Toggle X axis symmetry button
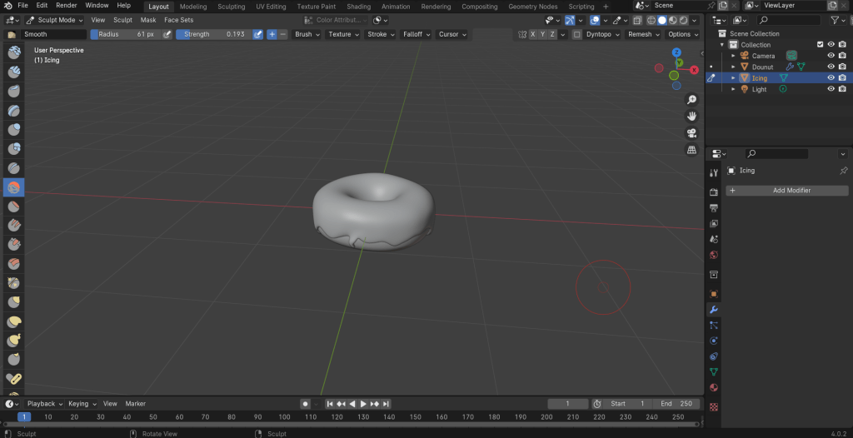This screenshot has width=853, height=438. 532,35
